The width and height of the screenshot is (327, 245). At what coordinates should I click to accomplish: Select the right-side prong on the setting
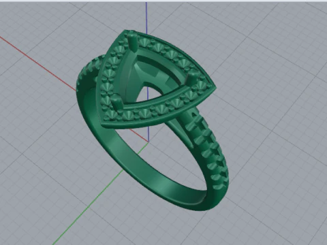click(x=192, y=78)
